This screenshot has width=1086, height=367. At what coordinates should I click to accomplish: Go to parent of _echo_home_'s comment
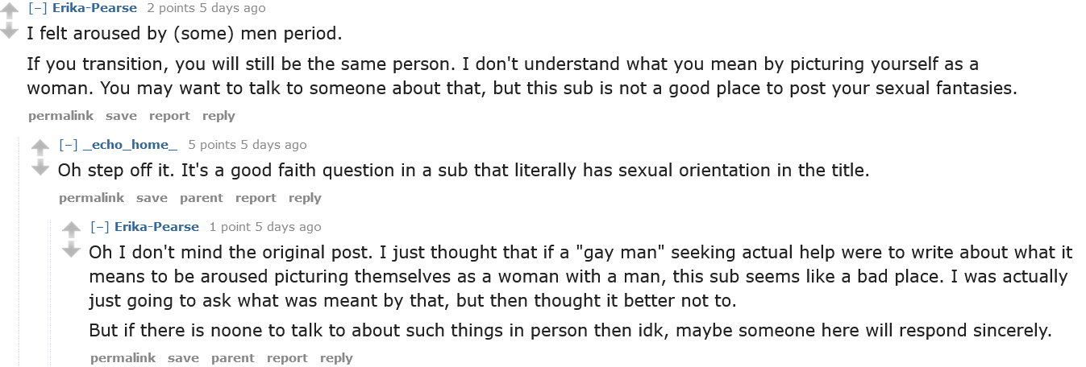point(201,198)
